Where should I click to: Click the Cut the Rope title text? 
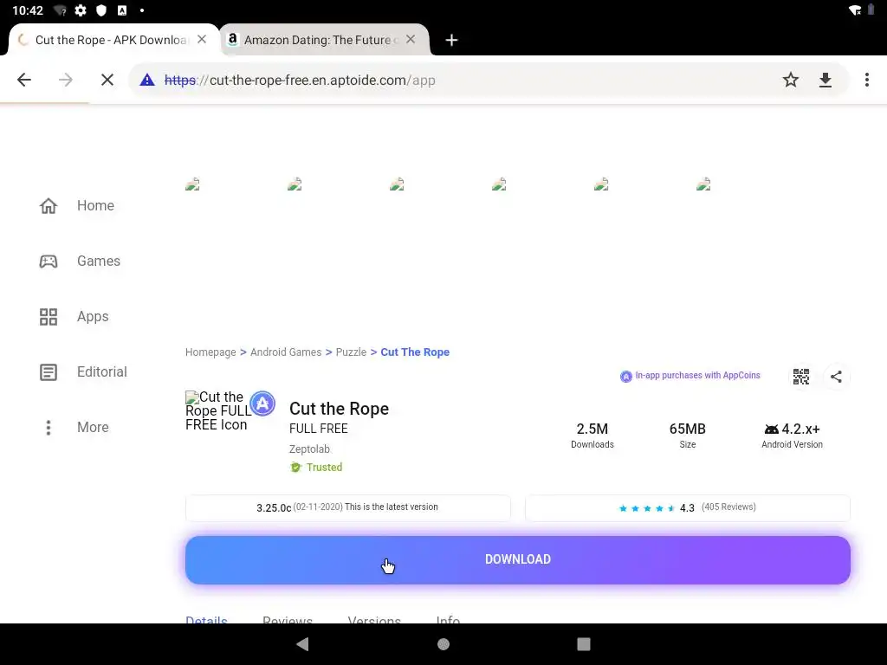[x=339, y=409]
